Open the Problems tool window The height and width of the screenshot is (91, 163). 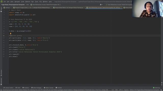point(26,88)
